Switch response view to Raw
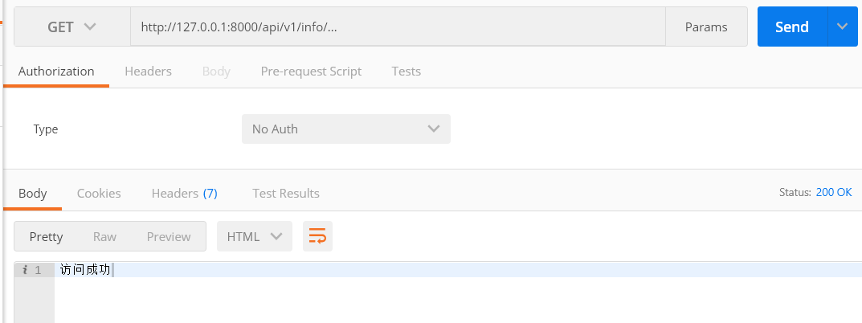The height and width of the screenshot is (323, 862). tap(104, 236)
